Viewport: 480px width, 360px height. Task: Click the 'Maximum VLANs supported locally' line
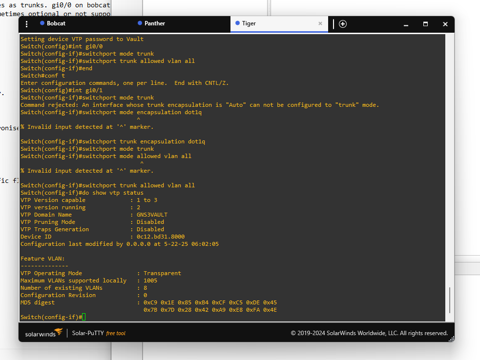(x=89, y=280)
